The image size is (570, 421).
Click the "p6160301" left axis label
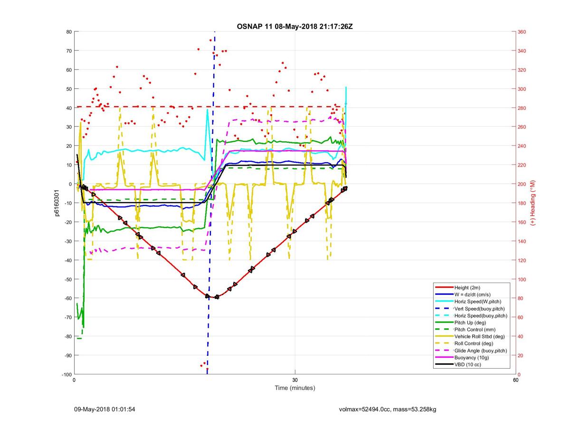(57, 203)
